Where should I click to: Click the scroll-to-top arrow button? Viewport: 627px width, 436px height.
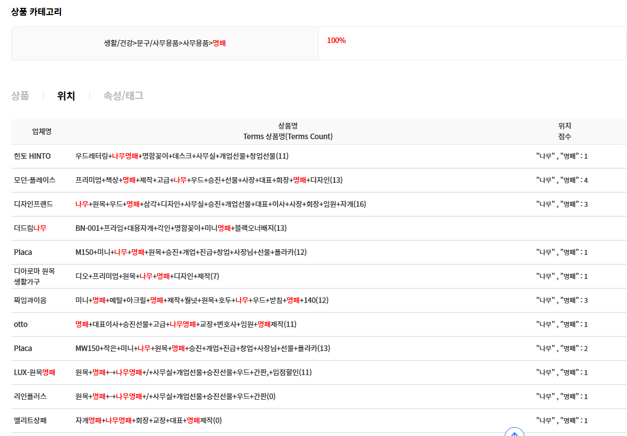tap(514, 432)
